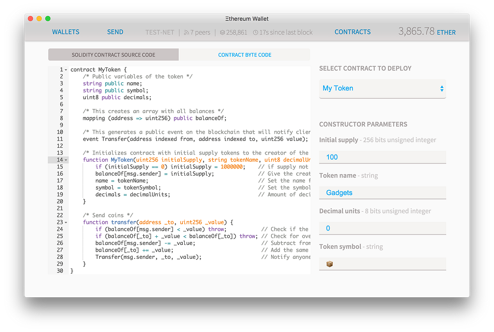The image size is (494, 332).
Task: Collapse the code fold arrow on line 23
Action: tap(66, 222)
